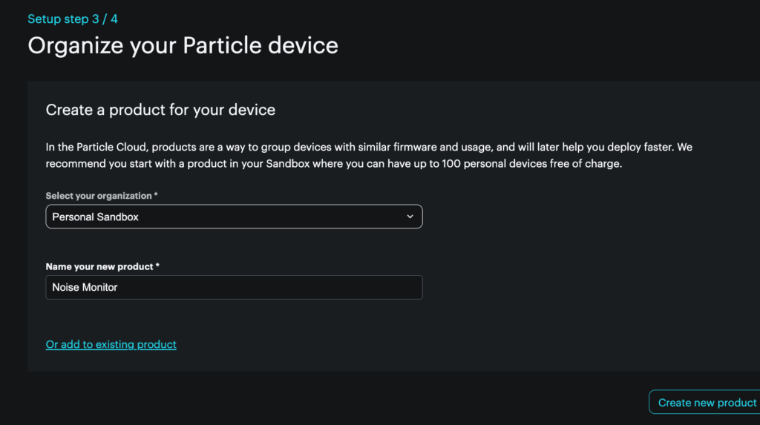Click the required asterisk beside Select your organization

[157, 196]
